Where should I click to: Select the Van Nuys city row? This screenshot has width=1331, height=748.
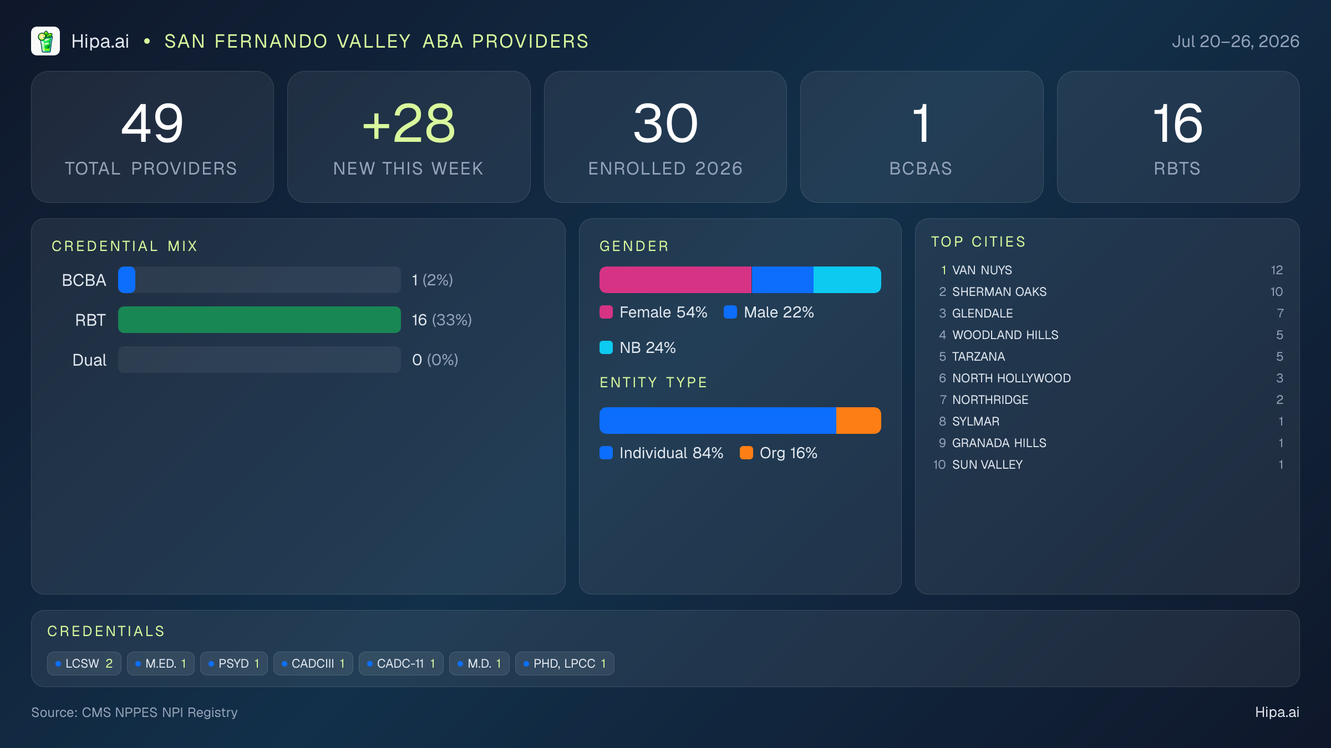[1108, 270]
